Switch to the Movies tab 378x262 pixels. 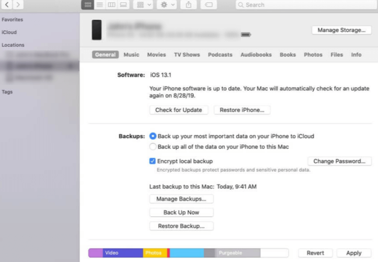coord(156,55)
